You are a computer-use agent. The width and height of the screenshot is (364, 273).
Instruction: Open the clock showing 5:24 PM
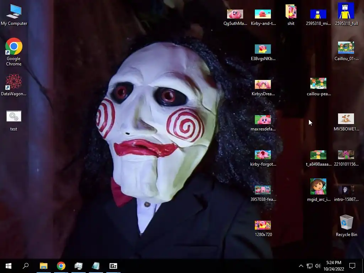pyautogui.click(x=334, y=266)
